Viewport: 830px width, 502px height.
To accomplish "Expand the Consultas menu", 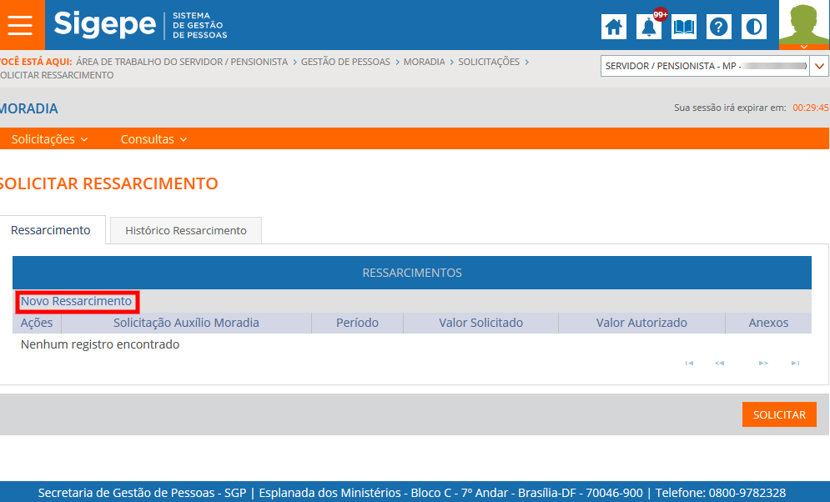I will click(x=153, y=139).
